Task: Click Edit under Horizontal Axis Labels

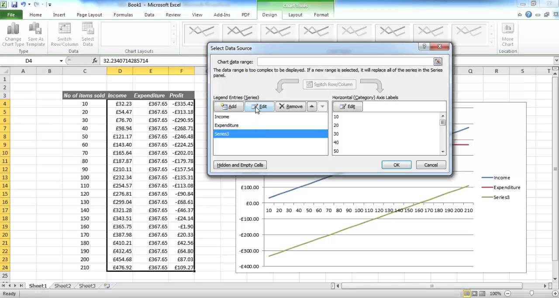Action: pos(348,106)
